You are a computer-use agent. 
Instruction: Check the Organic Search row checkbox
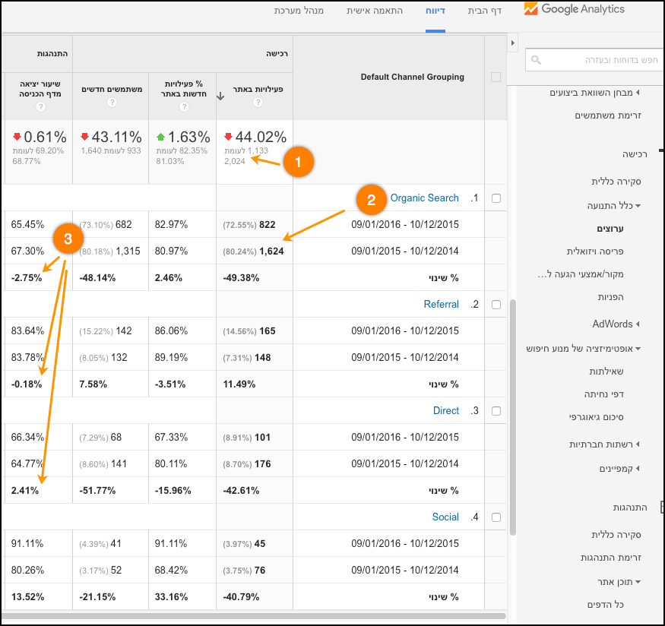(496, 198)
